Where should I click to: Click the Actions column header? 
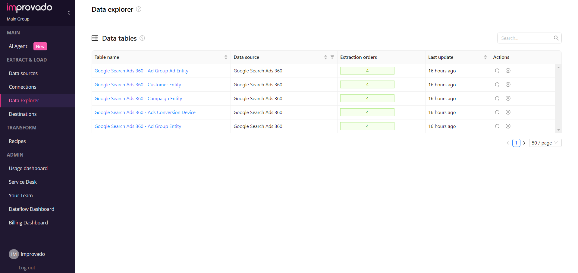pos(501,57)
